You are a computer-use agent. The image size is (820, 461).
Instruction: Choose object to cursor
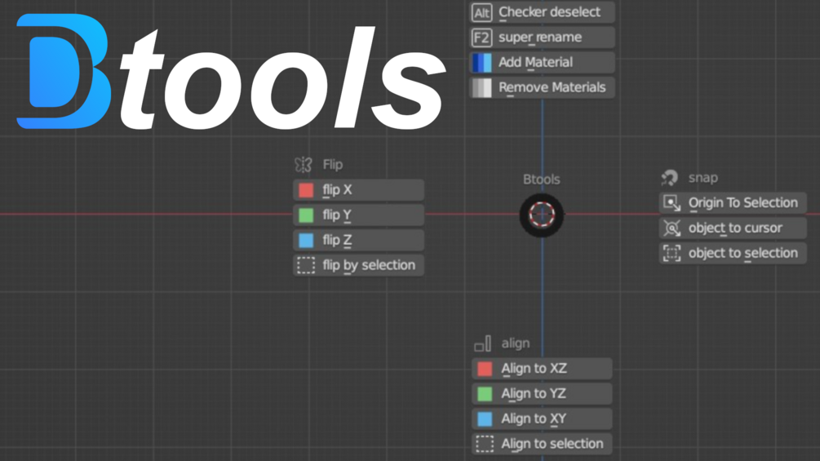click(733, 228)
